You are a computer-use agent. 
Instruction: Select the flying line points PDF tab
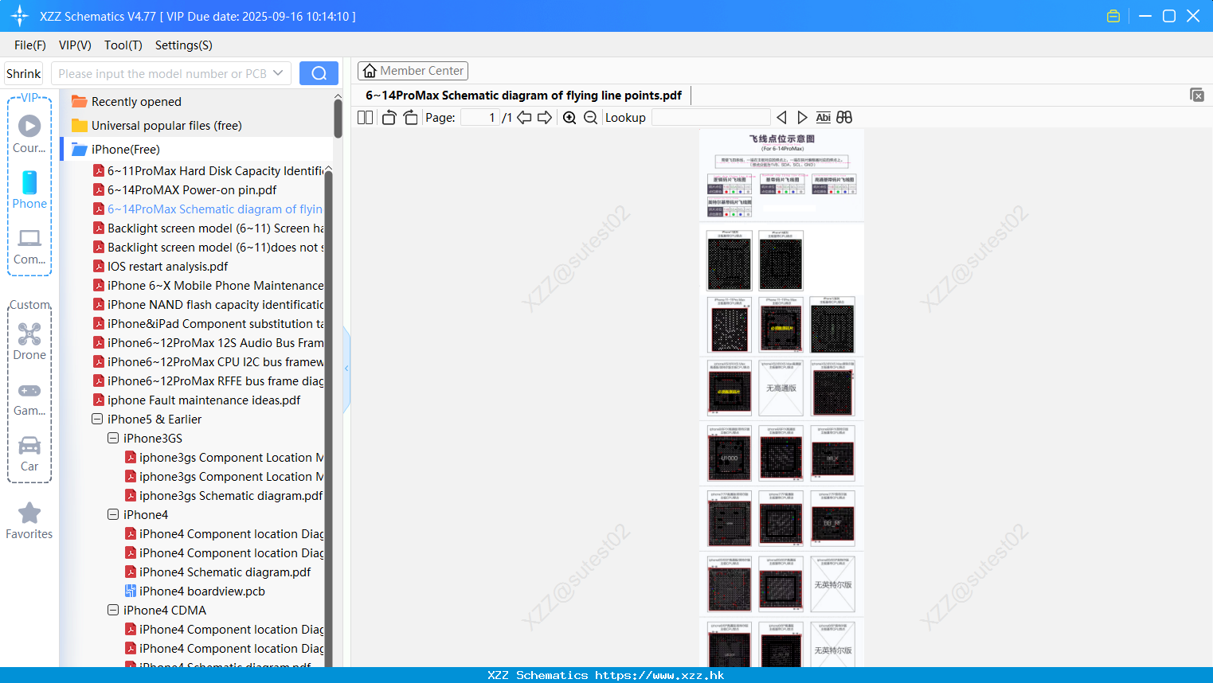click(523, 96)
